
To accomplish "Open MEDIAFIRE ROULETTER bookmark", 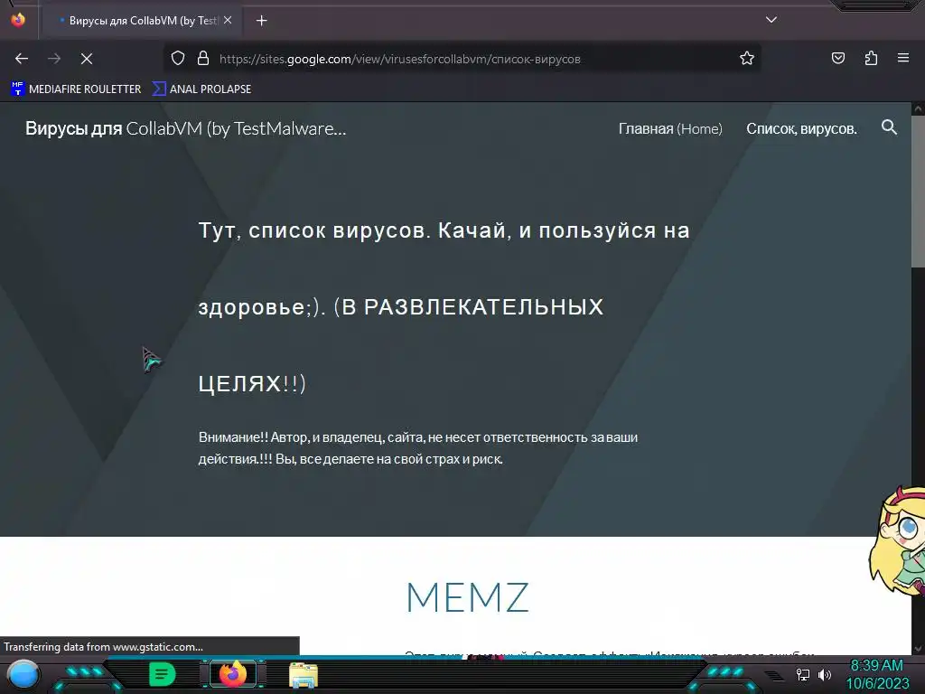I will [76, 89].
